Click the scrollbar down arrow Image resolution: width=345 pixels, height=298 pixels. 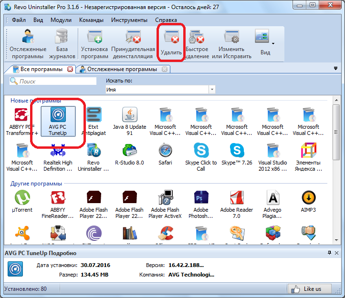336,240
